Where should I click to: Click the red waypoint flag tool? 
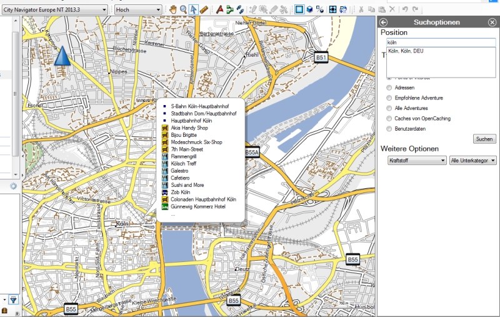219,9
